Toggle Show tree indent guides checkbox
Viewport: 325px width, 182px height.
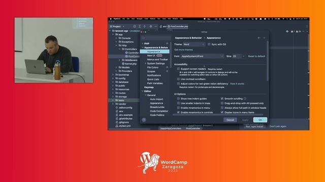(x=178, y=99)
